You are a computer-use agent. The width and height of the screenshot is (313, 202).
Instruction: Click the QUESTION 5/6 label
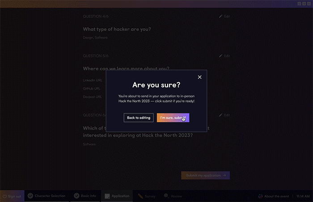coord(96,56)
